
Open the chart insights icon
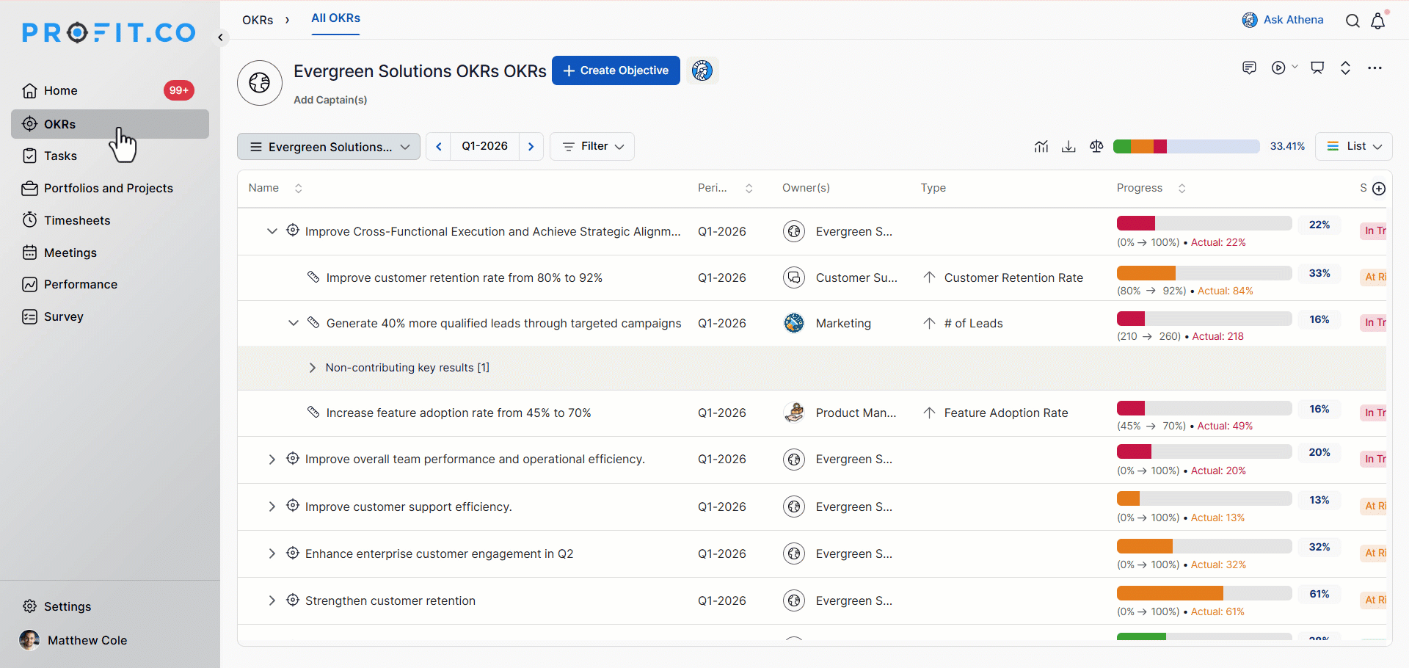pos(1041,147)
